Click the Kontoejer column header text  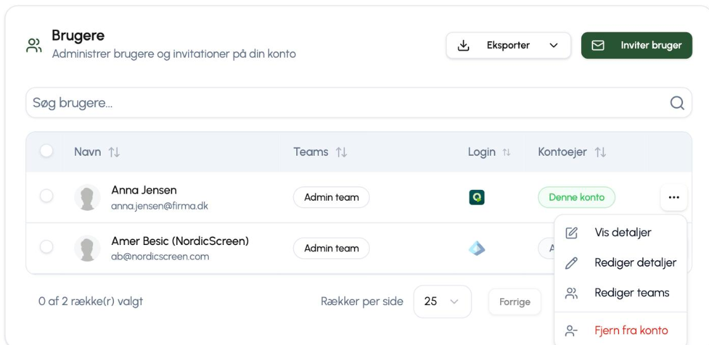point(562,152)
